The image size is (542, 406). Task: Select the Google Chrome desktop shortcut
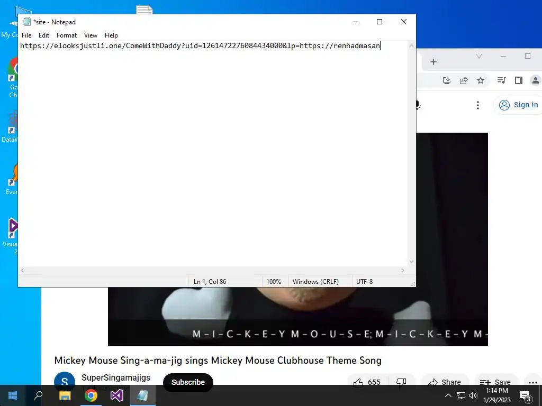tap(13, 78)
